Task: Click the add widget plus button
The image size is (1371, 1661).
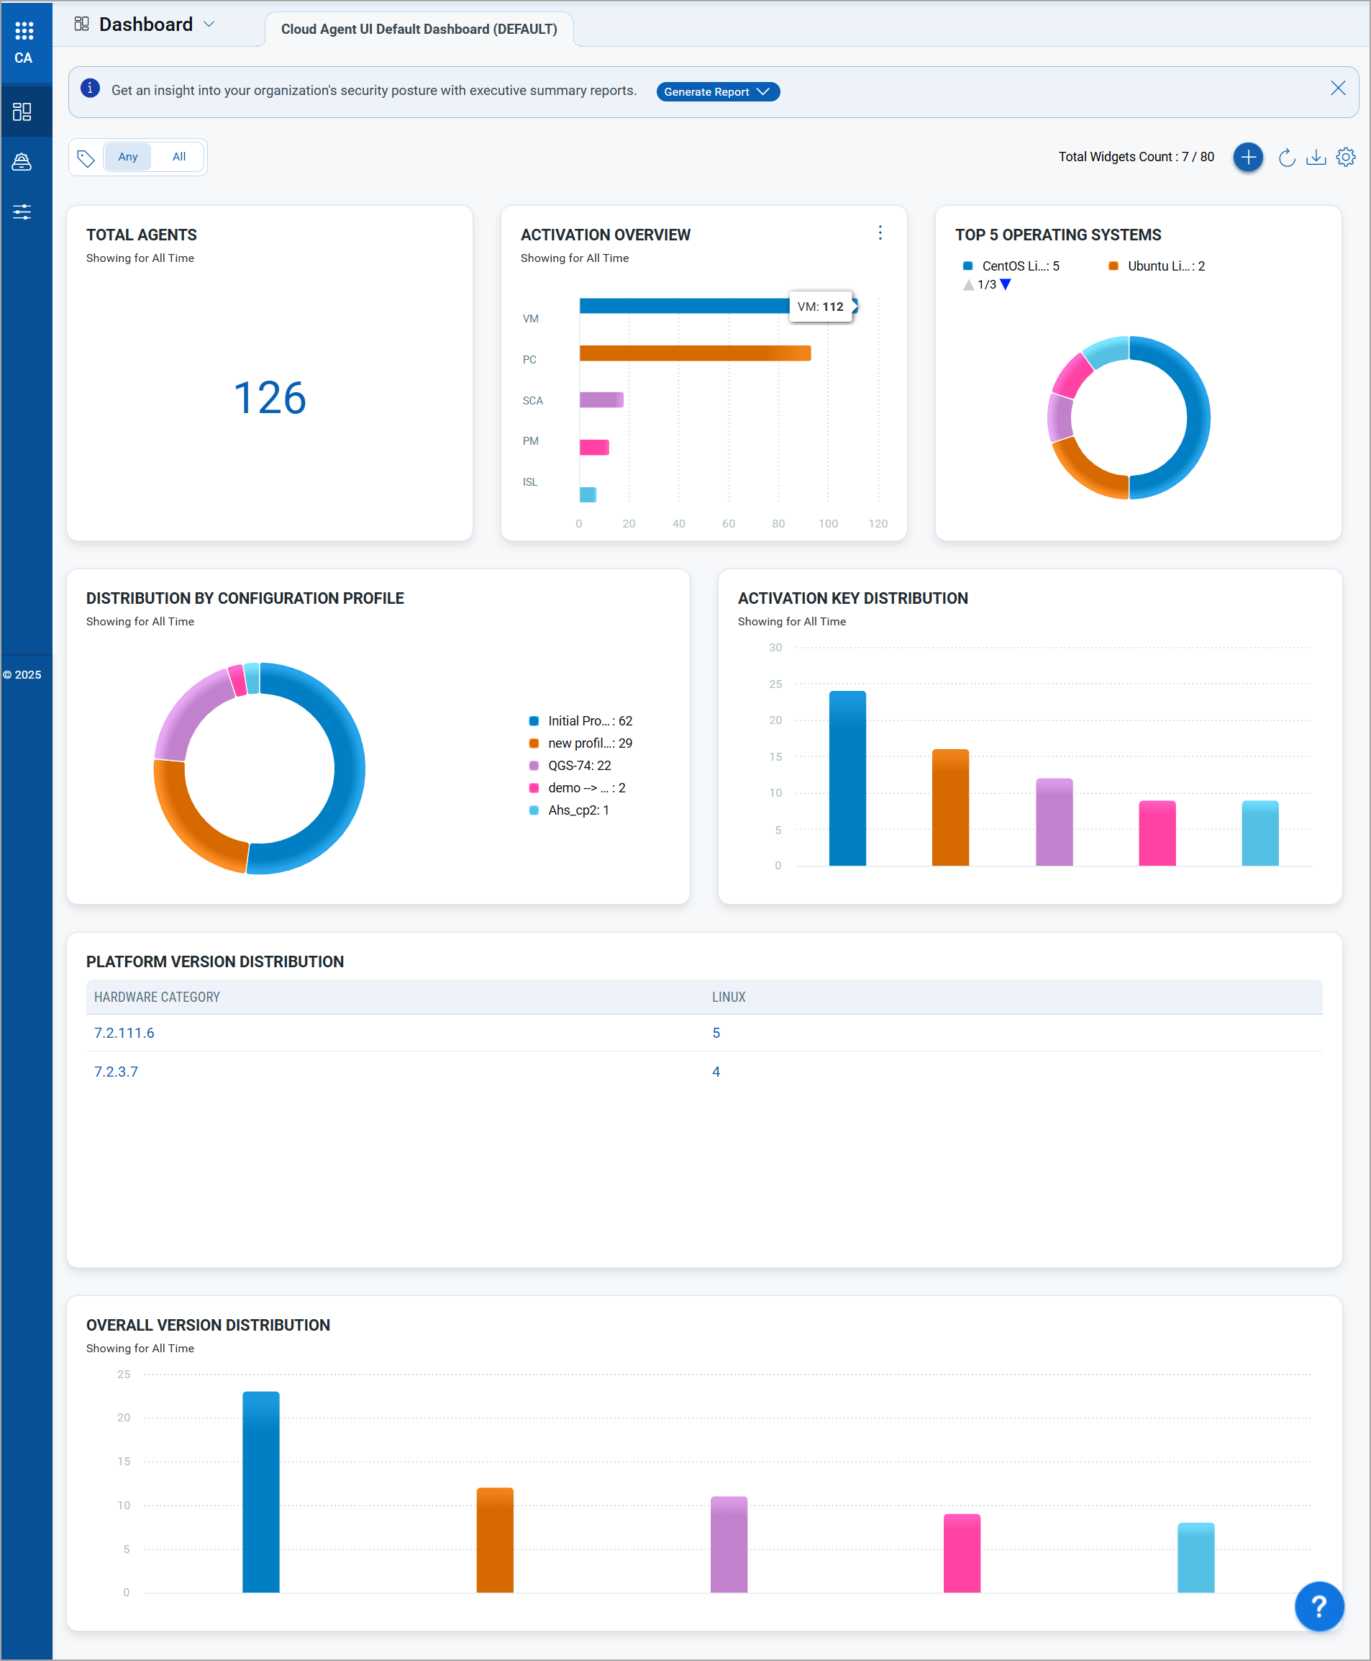Action: (x=1247, y=158)
